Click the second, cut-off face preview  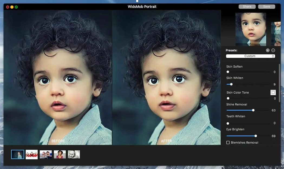pos(276,34)
